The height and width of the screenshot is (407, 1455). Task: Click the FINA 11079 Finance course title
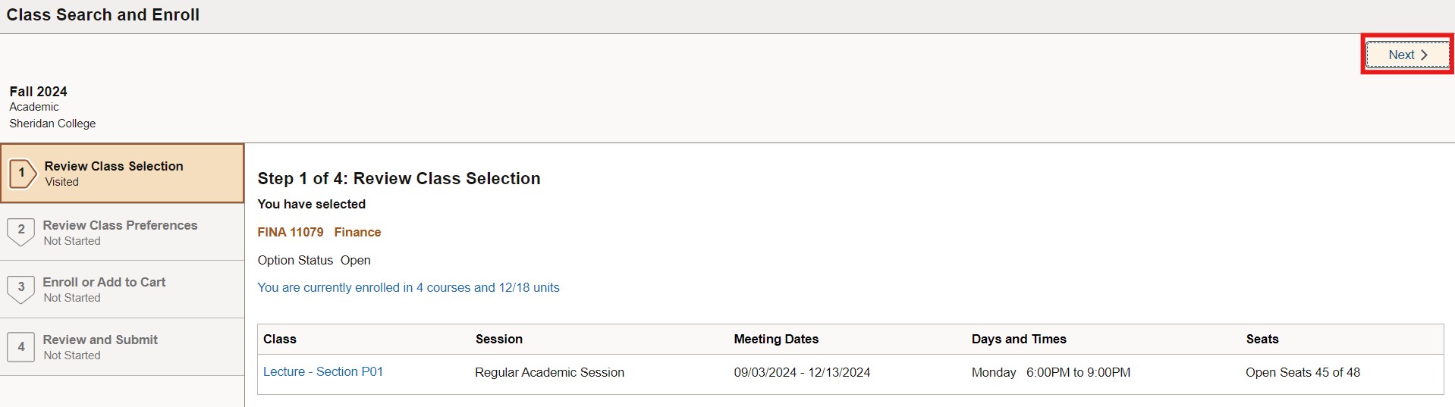click(319, 233)
